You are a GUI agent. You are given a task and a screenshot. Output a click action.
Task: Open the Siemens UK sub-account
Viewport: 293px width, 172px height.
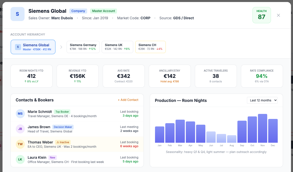[117, 47]
